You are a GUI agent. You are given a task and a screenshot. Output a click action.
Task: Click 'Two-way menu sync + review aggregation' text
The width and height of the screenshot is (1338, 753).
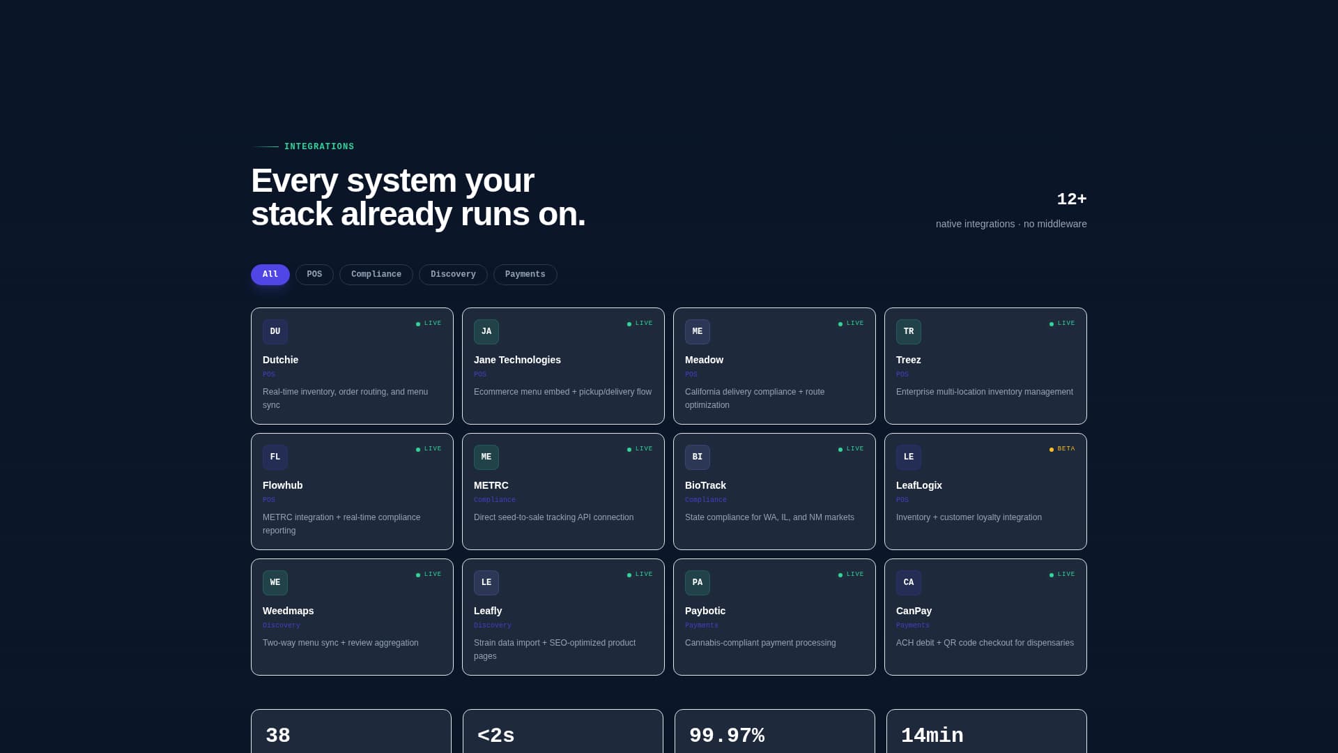[341, 643]
